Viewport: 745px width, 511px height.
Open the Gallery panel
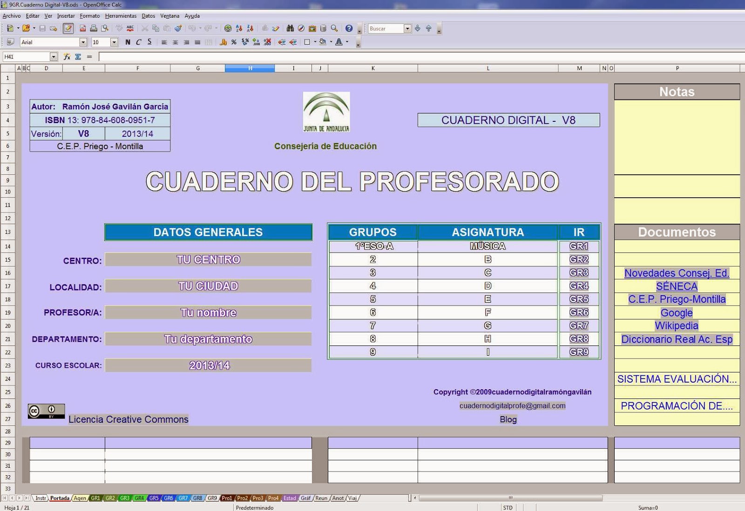312,28
